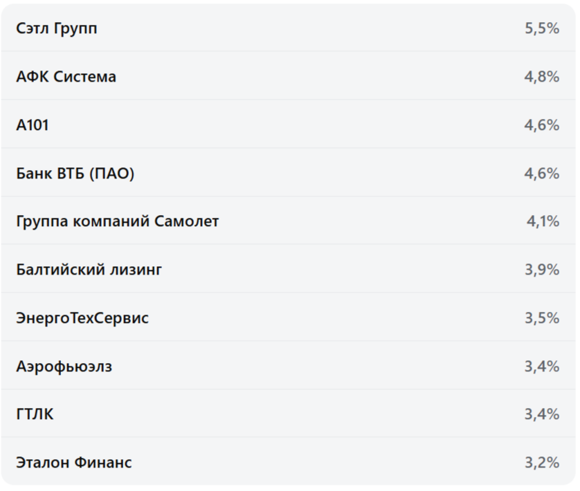Select the 3,2% Эталон Финанс percentage
The image size is (580, 491).
coord(541,463)
